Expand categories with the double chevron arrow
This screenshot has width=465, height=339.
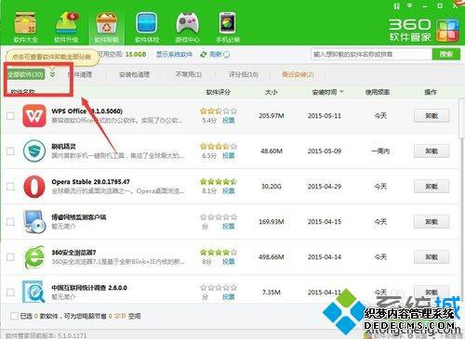(x=52, y=74)
